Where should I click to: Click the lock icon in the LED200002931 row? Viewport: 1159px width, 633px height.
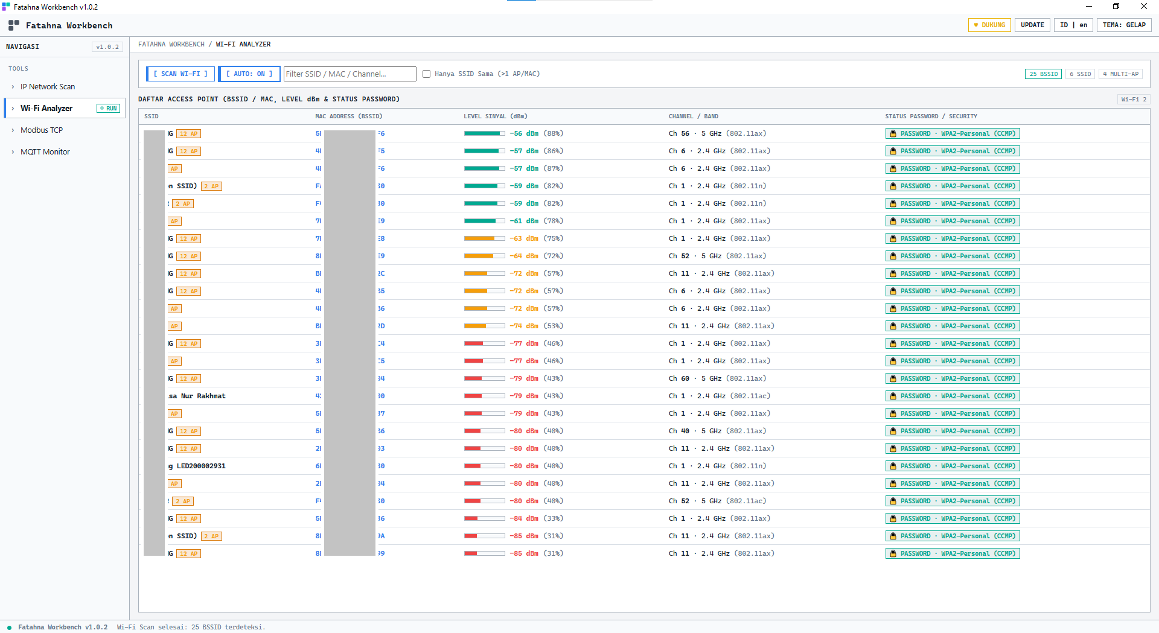pos(893,466)
